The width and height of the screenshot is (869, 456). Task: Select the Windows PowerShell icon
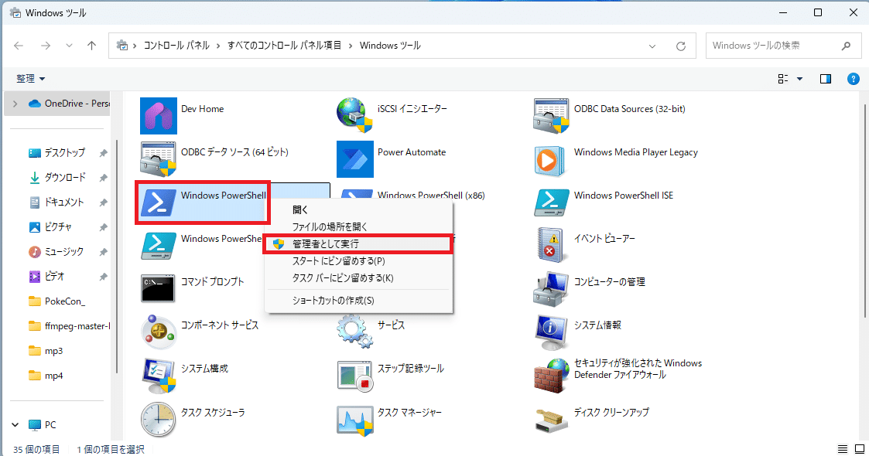159,202
